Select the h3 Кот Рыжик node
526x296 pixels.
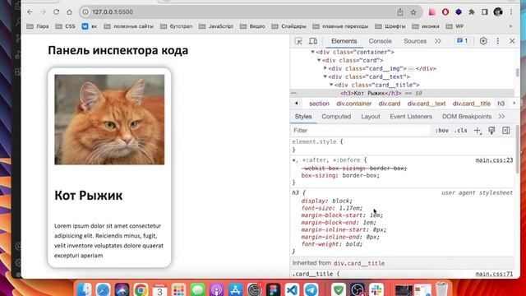click(x=371, y=93)
